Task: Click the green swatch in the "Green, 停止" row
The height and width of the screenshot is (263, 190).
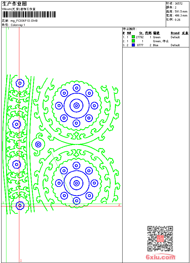Action: pos(133,41)
